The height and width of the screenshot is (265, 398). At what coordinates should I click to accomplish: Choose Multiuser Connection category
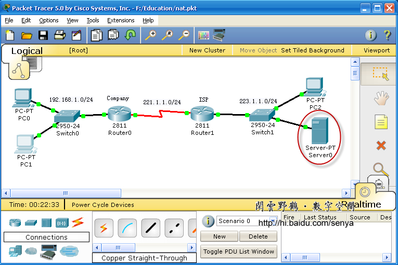coord(69,251)
